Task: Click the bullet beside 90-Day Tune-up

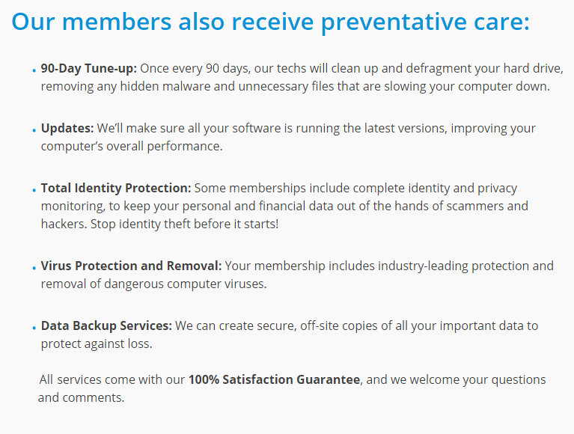Action: point(34,70)
